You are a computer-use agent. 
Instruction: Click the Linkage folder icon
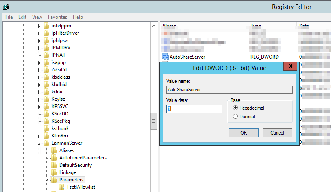(54, 172)
